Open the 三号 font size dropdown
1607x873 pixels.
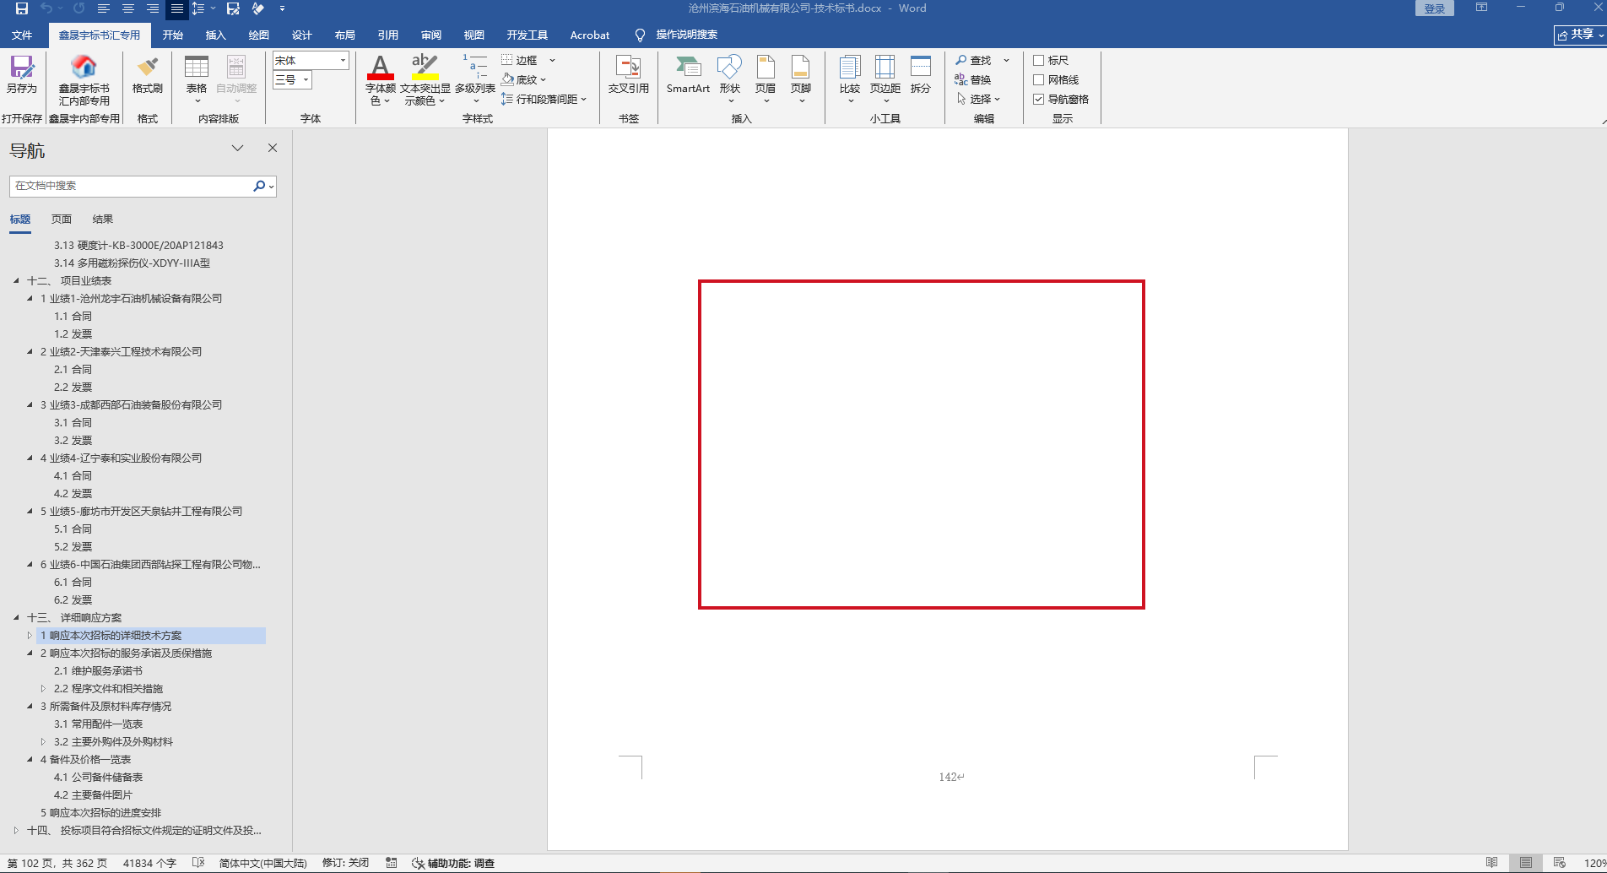tap(306, 79)
